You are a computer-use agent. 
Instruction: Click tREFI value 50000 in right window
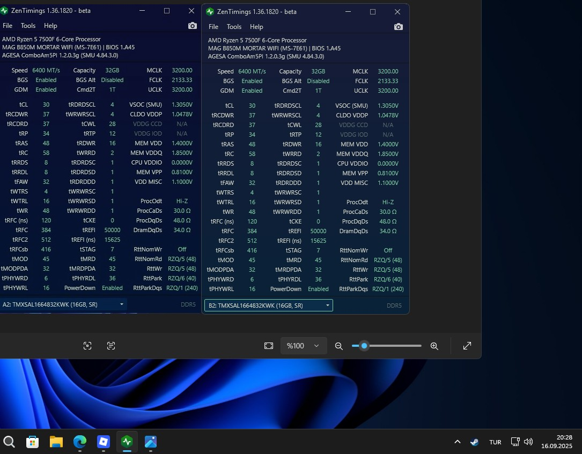click(318, 231)
